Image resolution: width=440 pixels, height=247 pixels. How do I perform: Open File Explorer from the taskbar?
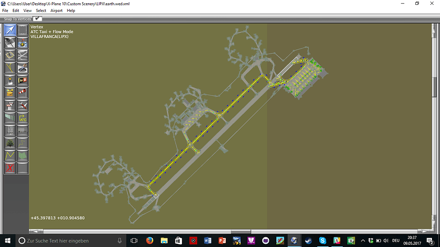(164, 241)
